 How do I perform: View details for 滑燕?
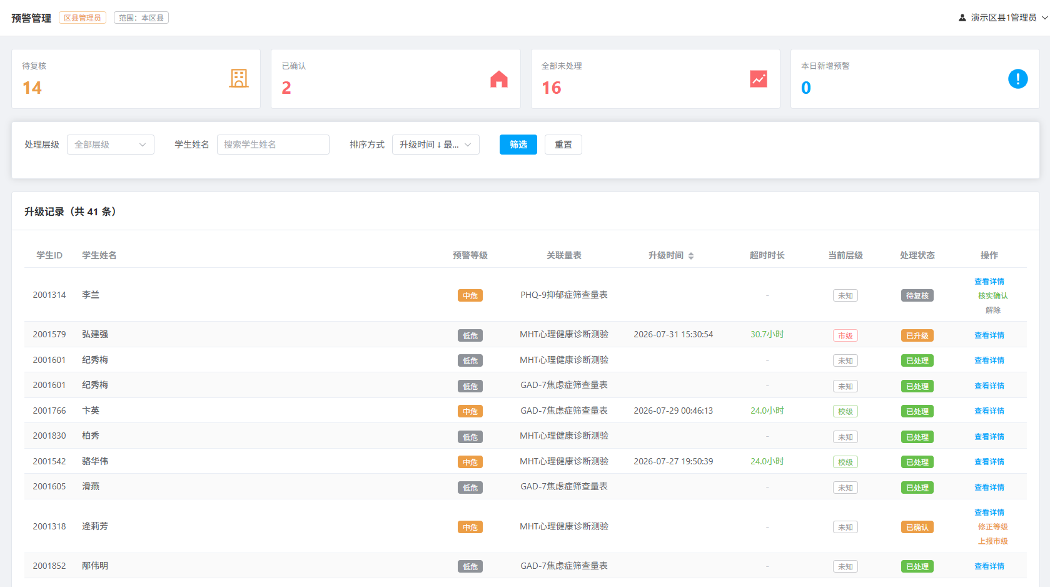pos(989,487)
